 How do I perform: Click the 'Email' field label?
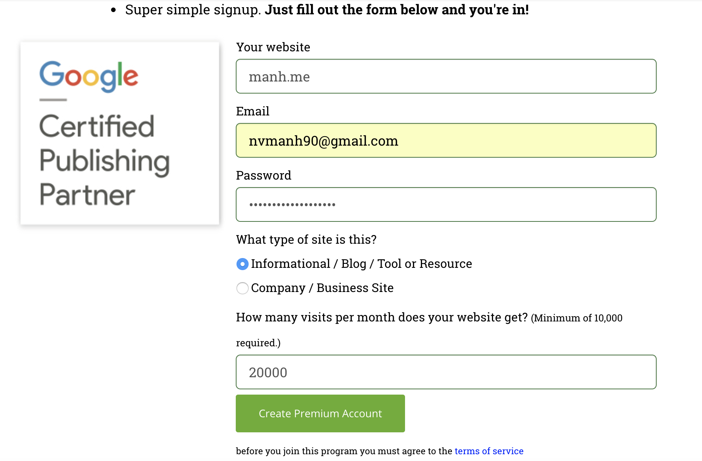tap(253, 111)
